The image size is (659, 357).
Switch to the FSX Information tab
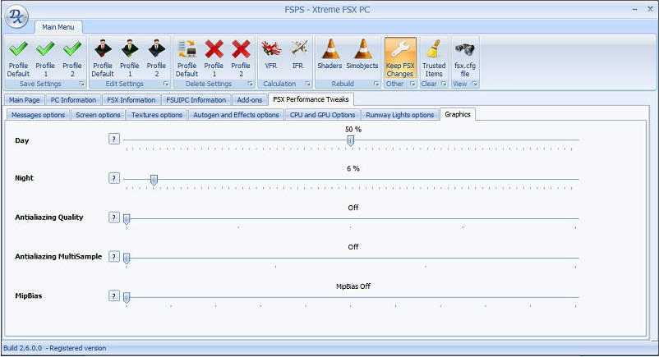pyautogui.click(x=131, y=100)
